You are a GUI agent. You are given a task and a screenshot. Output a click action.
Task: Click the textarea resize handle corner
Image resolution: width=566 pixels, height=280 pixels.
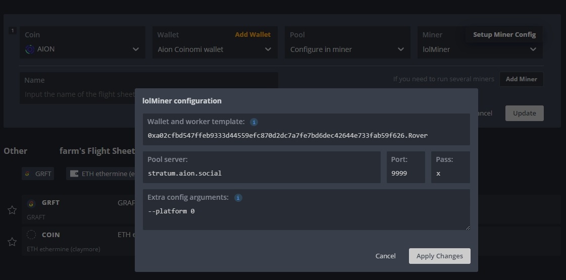(x=468, y=228)
